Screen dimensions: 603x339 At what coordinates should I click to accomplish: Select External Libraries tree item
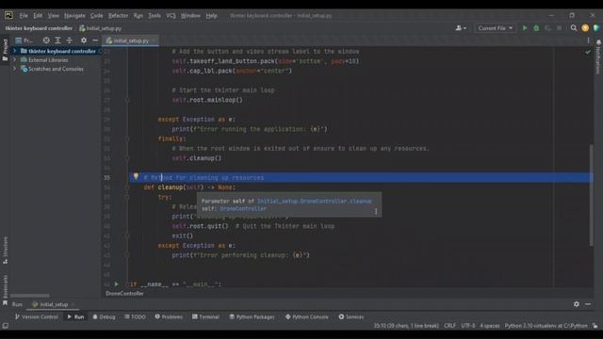coord(44,60)
